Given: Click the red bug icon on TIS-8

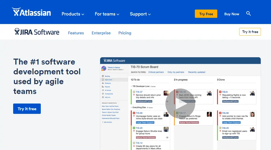Looking at the screenshot, I should [220, 92].
